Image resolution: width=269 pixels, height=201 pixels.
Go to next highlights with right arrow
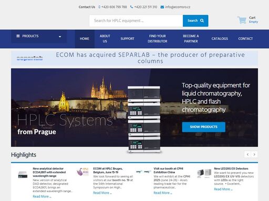pos(254,154)
